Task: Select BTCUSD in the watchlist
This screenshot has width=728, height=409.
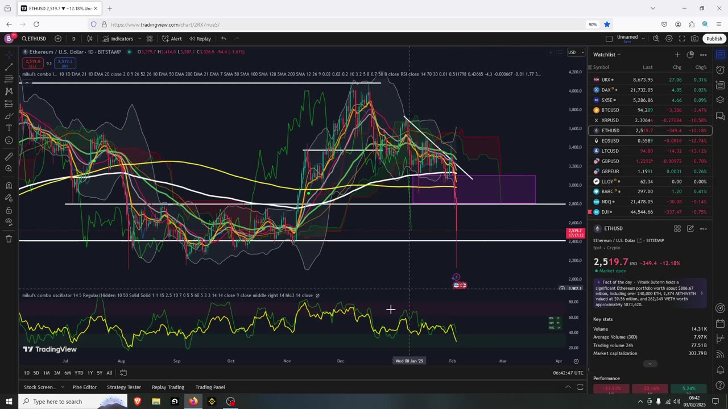Action: pyautogui.click(x=650, y=110)
